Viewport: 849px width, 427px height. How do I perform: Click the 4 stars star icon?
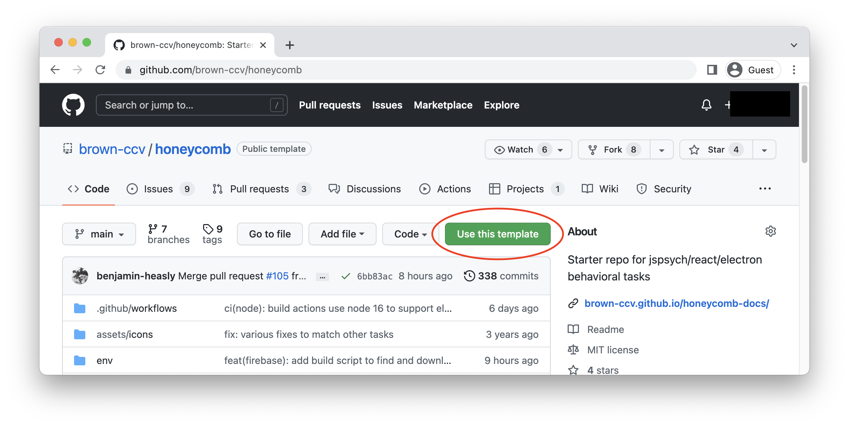click(573, 370)
